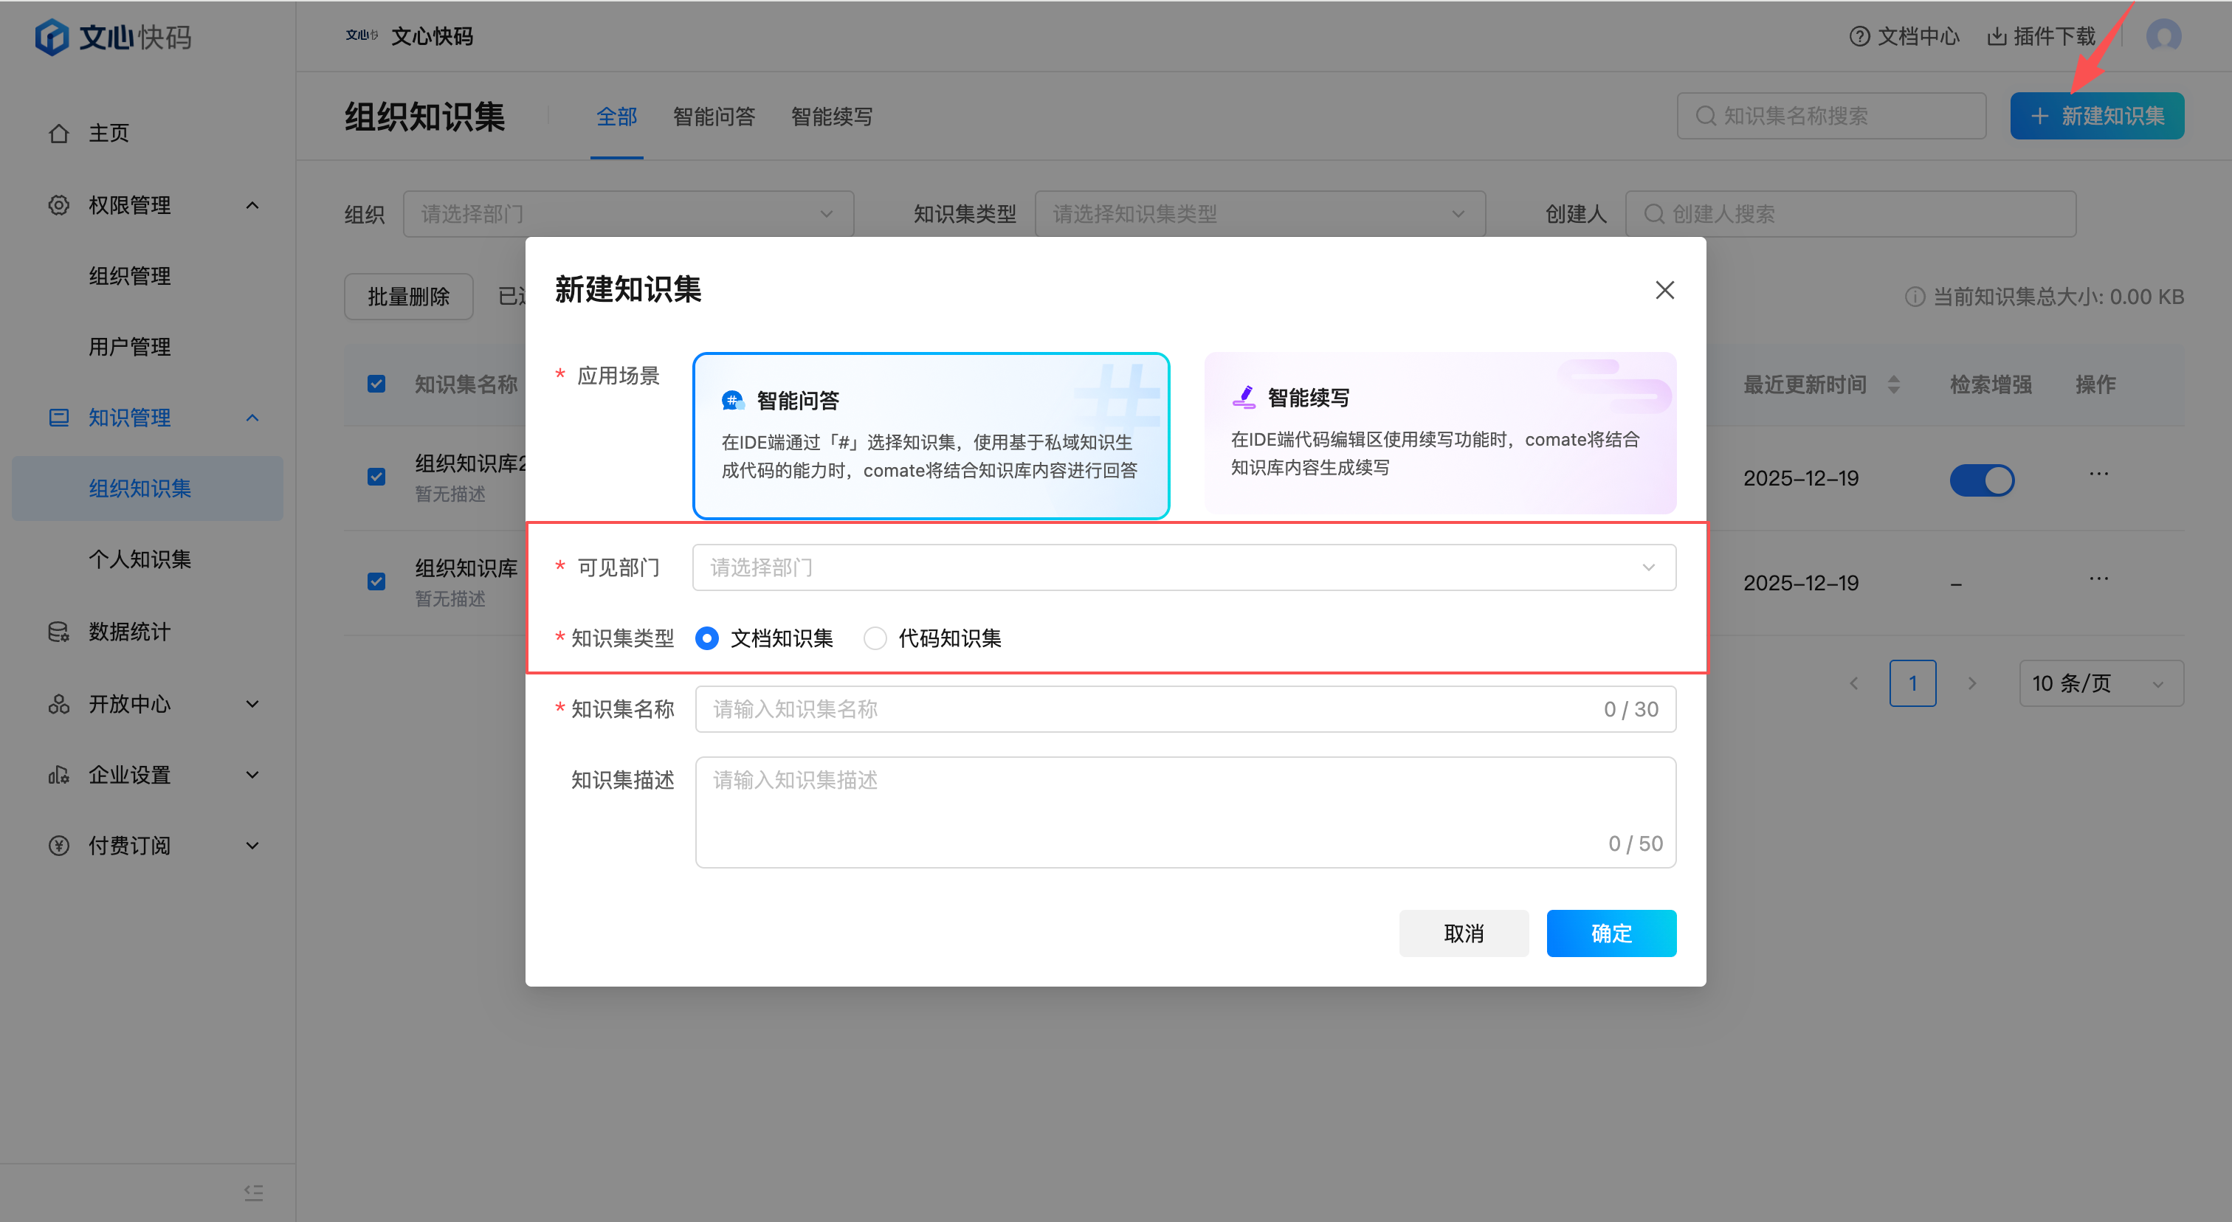Click the home icon beside 主页
2232x1222 pixels.
(58, 134)
